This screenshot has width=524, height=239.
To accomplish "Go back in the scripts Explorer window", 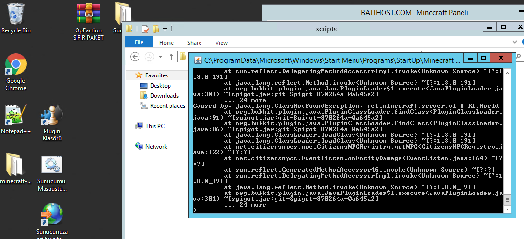I will click(x=135, y=57).
